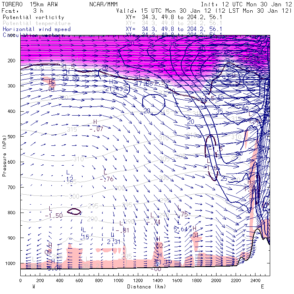Click the gray 'Potential temperature' legend label
Viewport: 294px width, 294px height.
pos(37,23)
